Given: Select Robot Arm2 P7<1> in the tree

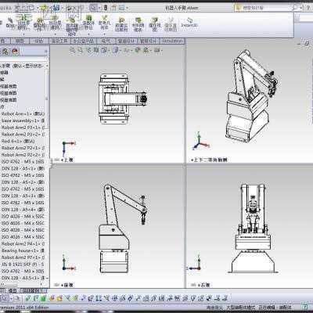Looking at the screenshot, I should [23, 257].
